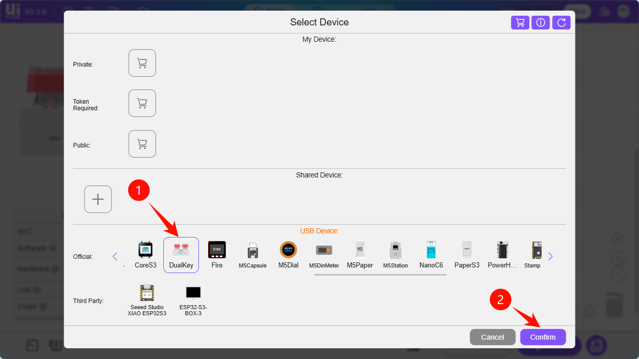Open the shop cart icon in dialog header
639x359 pixels.
pyautogui.click(x=520, y=22)
